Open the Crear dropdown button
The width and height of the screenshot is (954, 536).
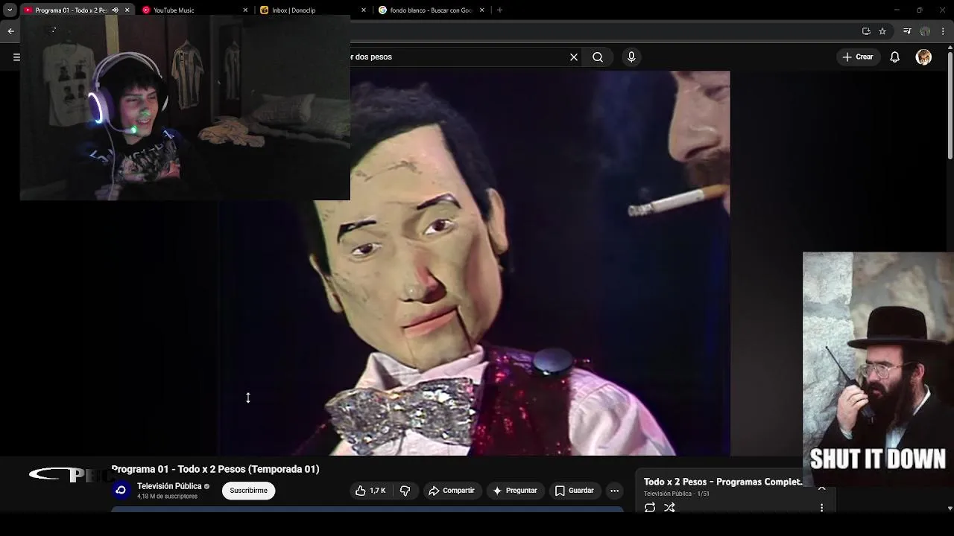tap(857, 57)
